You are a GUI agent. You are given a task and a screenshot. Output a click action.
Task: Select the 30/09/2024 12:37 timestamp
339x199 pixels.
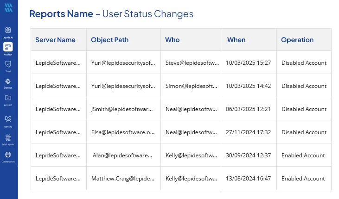[x=249, y=155]
